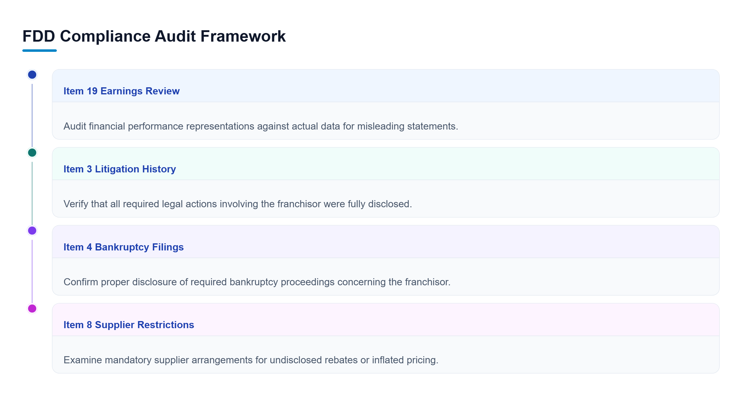Click the teal timeline dot
This screenshot has height=396, width=742.
point(32,153)
